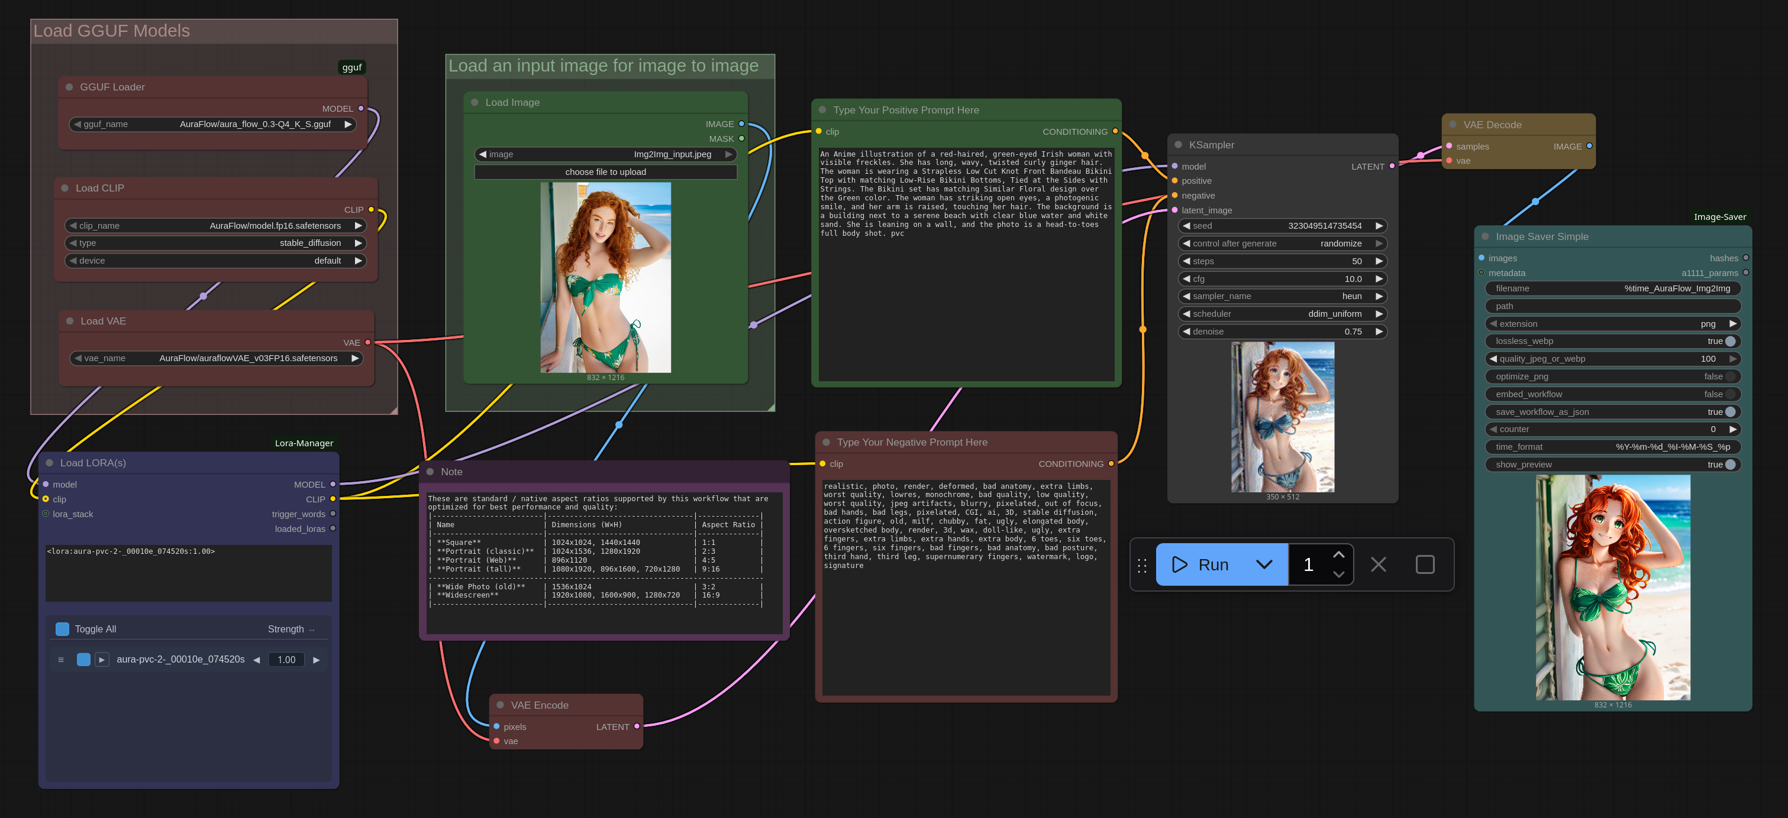The height and width of the screenshot is (818, 1788).
Task: Click the Run play icon
Action: point(1179,564)
